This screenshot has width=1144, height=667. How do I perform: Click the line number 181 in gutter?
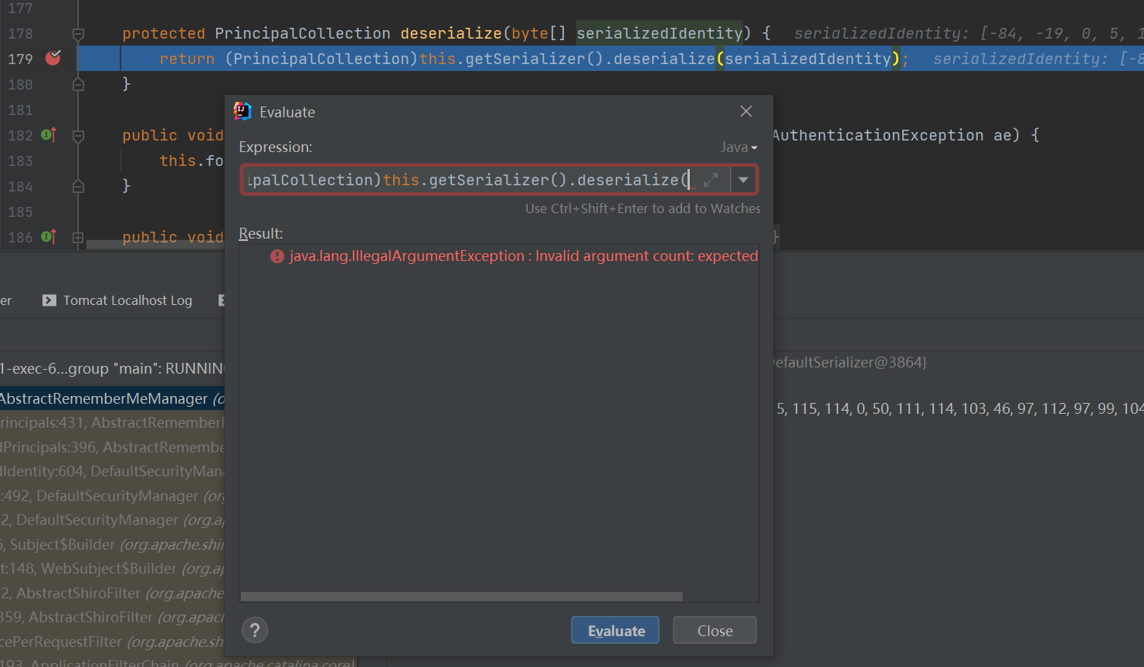pyautogui.click(x=20, y=110)
